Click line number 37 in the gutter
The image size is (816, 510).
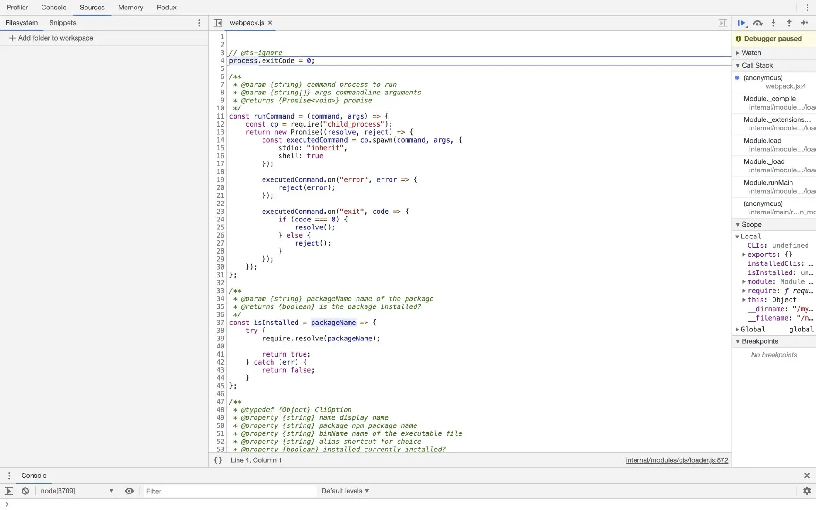click(221, 323)
